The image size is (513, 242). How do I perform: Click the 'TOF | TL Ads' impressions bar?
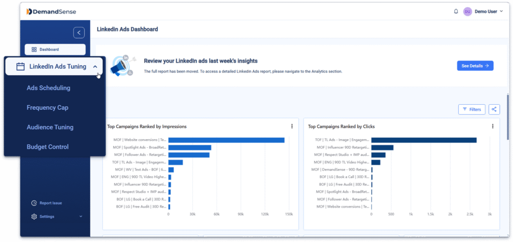coord(176,162)
